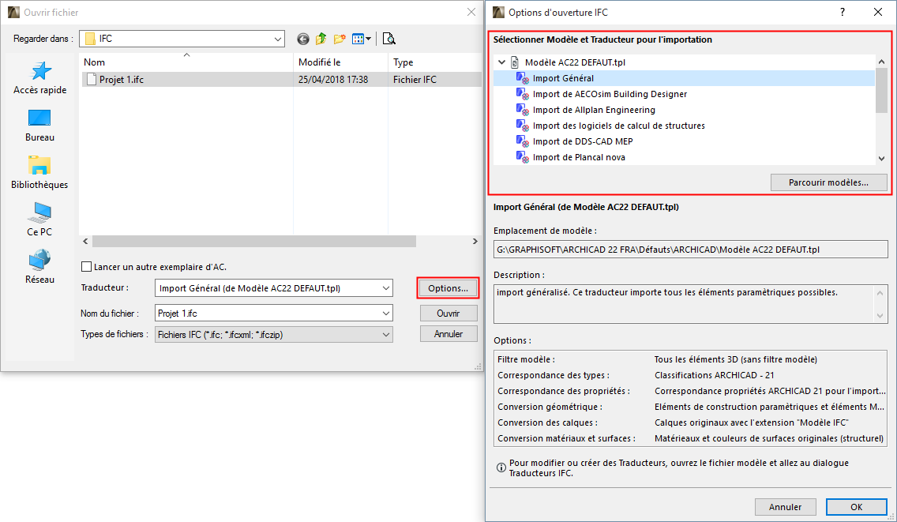
Task: Click translator list scroll up arrow
Action: [x=881, y=62]
